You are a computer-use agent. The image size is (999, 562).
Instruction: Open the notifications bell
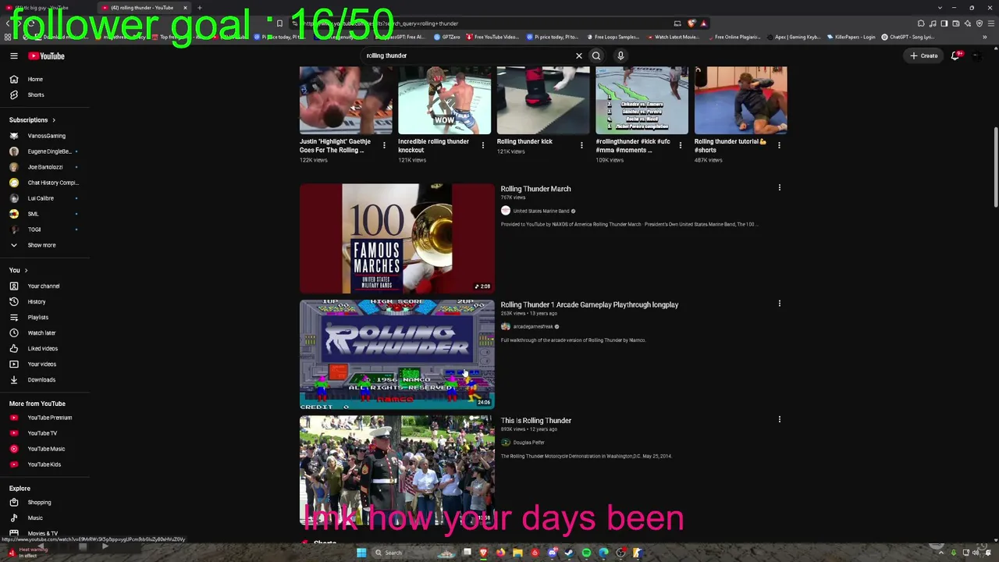tap(955, 55)
